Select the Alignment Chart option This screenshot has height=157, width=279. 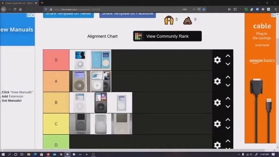(x=102, y=36)
